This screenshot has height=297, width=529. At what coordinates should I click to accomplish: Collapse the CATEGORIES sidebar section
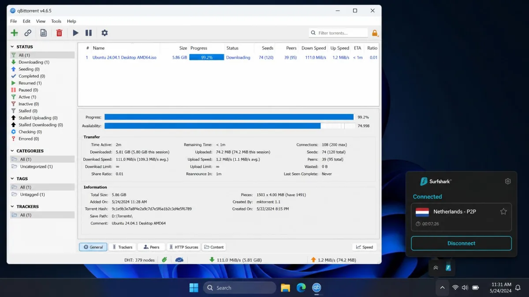[x=12, y=151]
